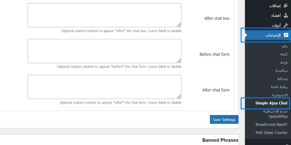The height and width of the screenshot is (145, 291).
Task: Expand the Banned Phrases section
Action: pyautogui.click(x=220, y=140)
